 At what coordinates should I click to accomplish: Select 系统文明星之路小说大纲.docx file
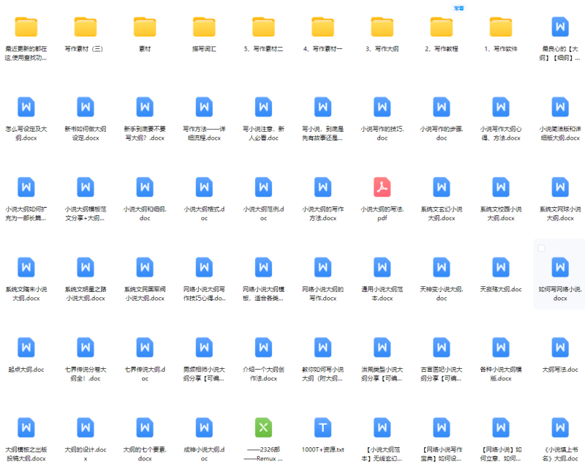(x=86, y=267)
